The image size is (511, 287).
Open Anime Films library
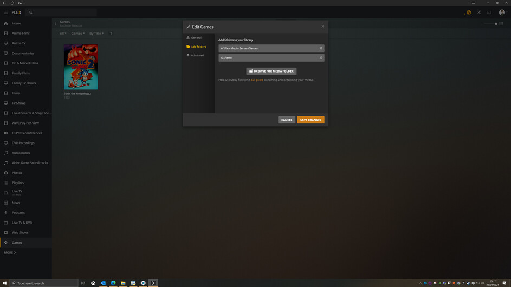coord(21,33)
